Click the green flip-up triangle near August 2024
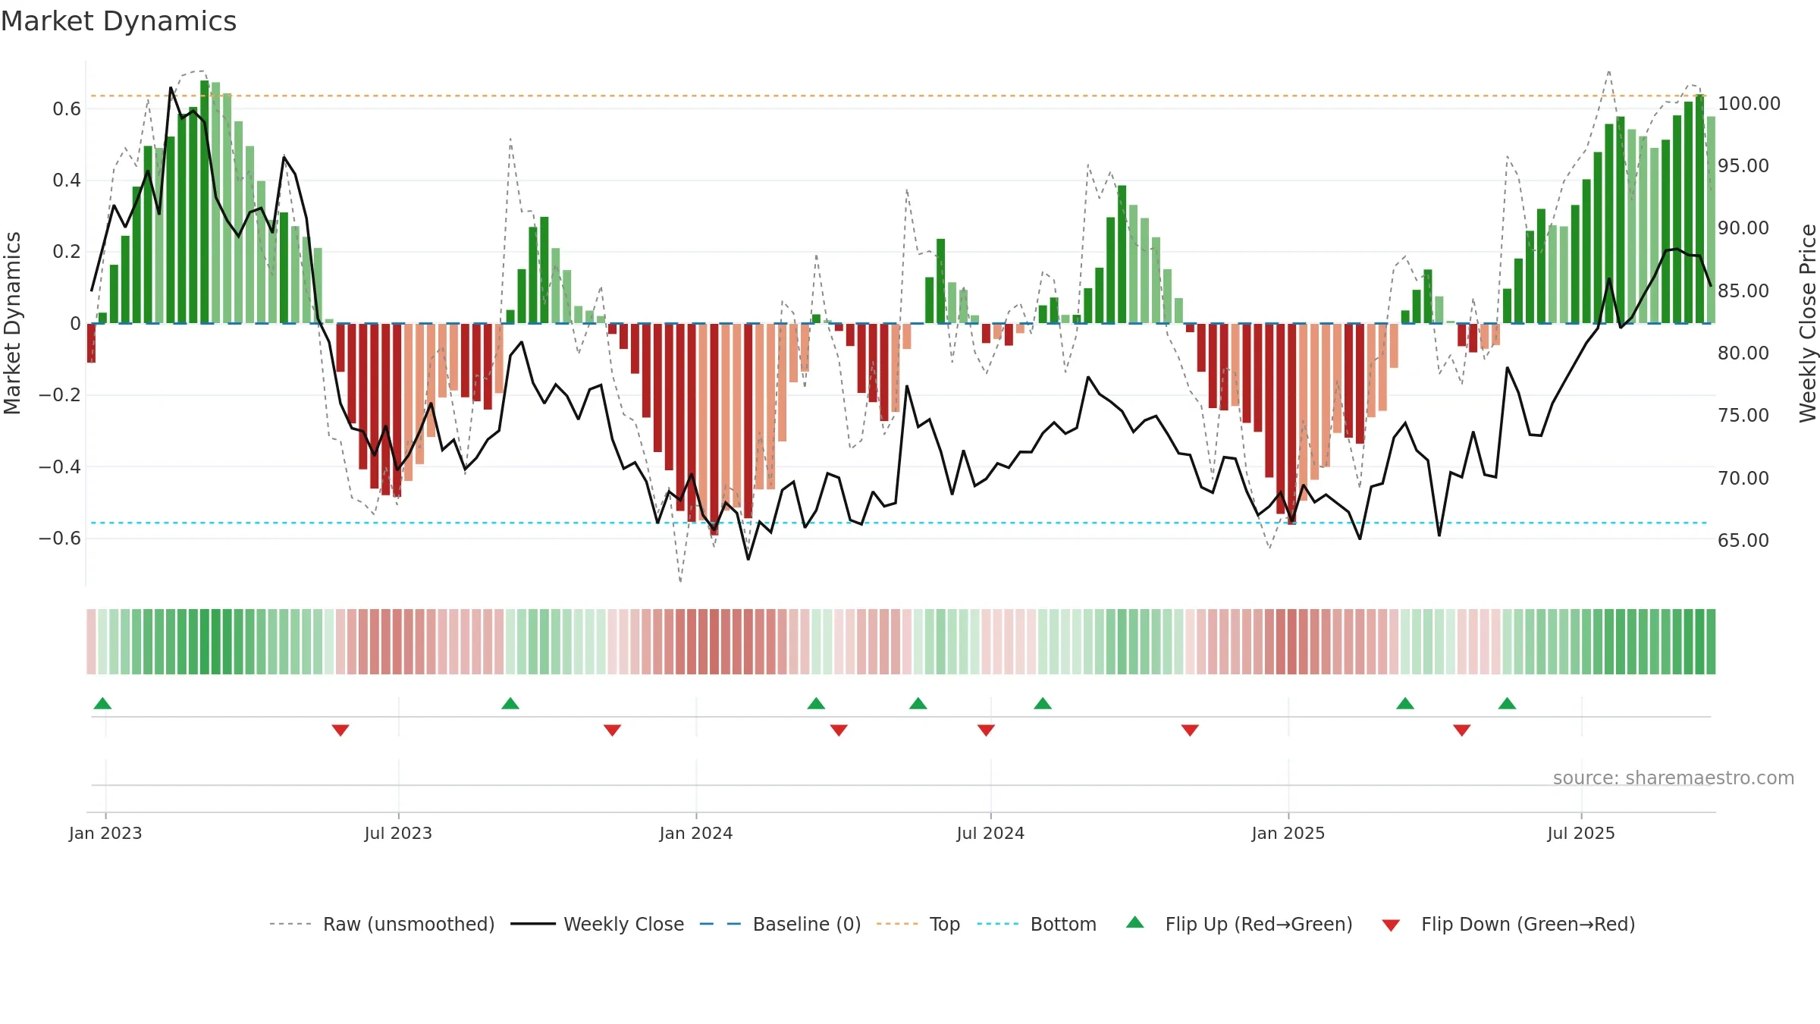The image size is (1820, 1024). (1043, 703)
